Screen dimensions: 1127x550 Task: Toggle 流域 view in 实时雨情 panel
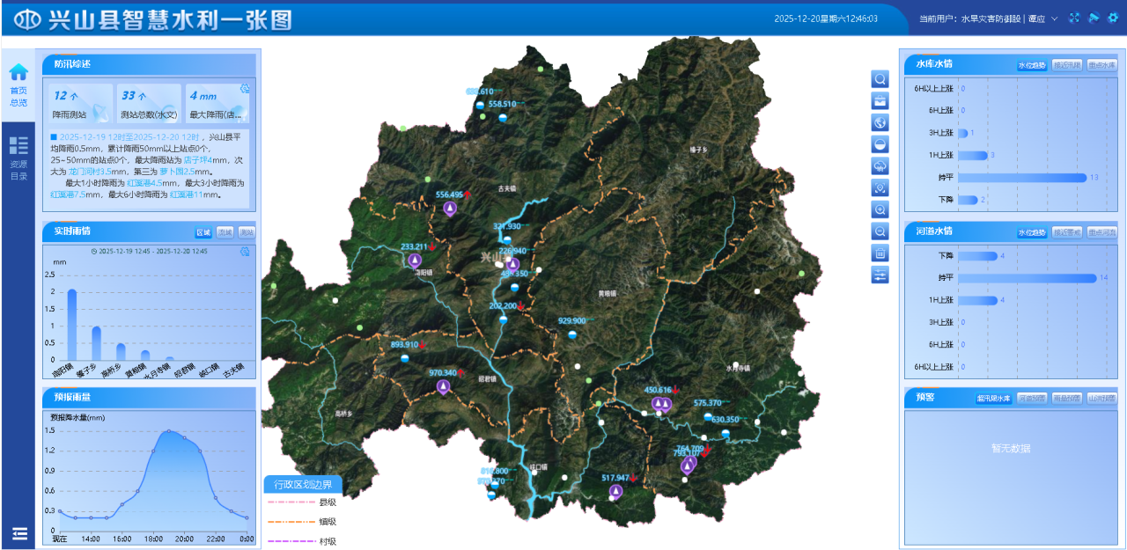pyautogui.click(x=225, y=232)
